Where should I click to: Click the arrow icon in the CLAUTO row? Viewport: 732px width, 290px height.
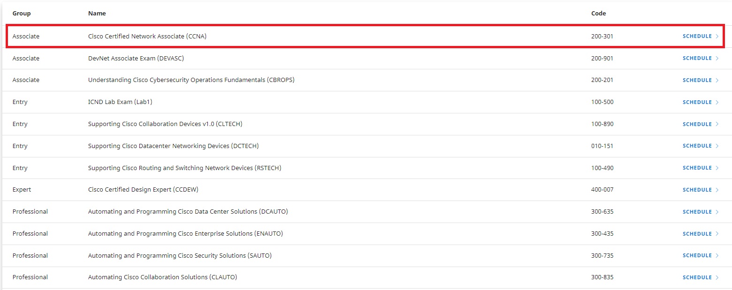(717, 277)
